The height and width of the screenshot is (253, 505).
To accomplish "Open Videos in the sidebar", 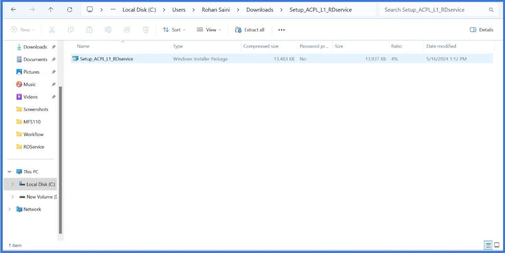I will (x=31, y=97).
